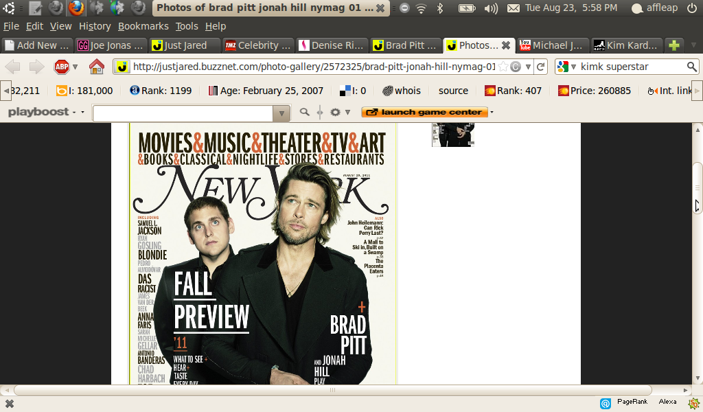Image resolution: width=703 pixels, height=412 pixels.
Task: Open the Tools menu
Action: coord(187,27)
